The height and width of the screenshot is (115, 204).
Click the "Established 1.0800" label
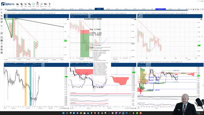click(x=93, y=19)
